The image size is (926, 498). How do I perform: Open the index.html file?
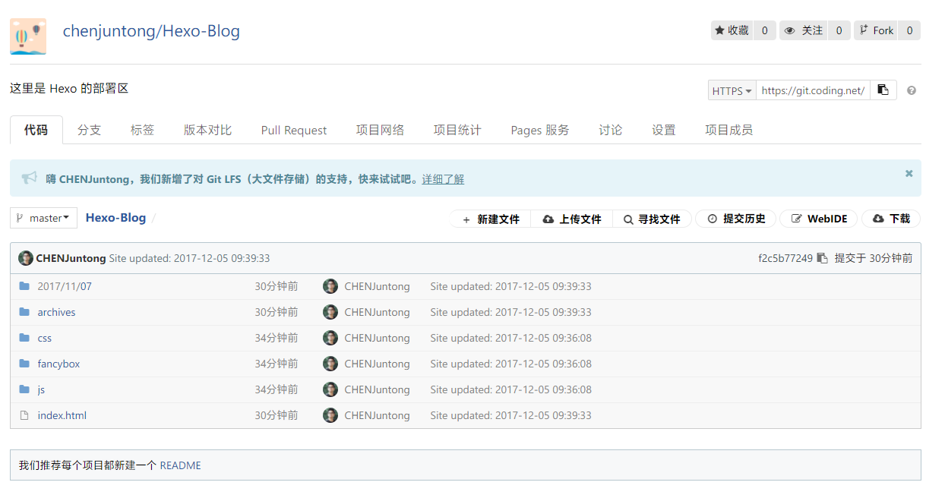[62, 415]
